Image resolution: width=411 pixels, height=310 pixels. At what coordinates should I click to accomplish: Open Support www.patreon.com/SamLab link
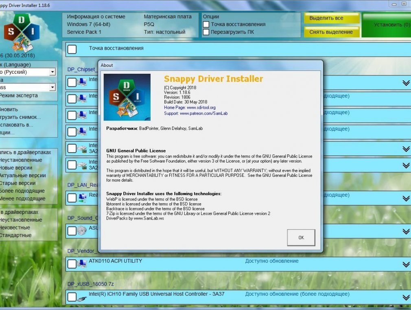pyautogui.click(x=196, y=113)
